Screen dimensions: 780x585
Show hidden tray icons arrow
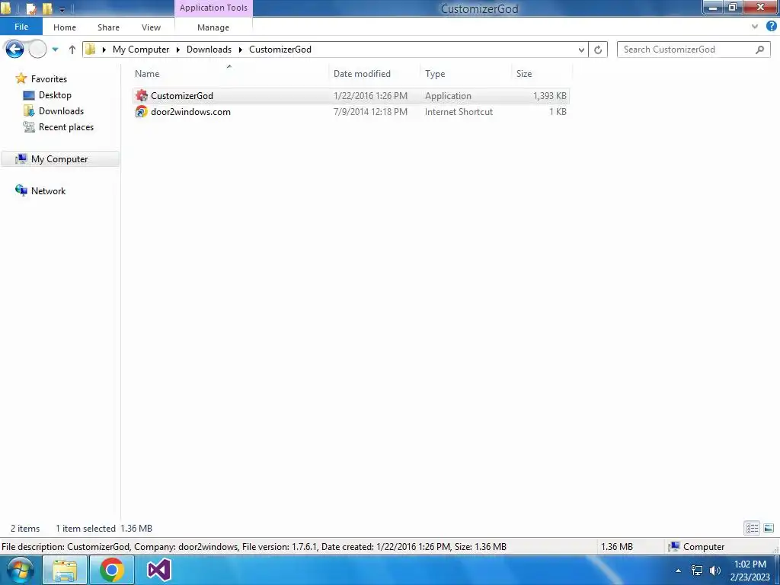pos(678,571)
